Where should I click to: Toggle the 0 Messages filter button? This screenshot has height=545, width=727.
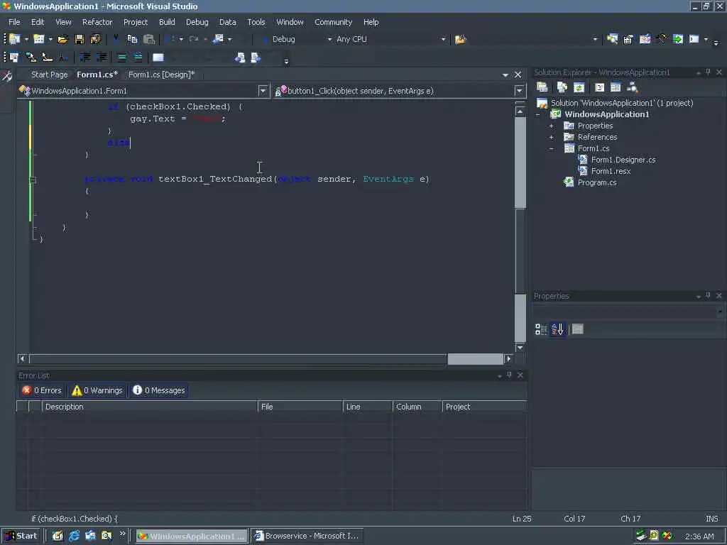coord(159,391)
